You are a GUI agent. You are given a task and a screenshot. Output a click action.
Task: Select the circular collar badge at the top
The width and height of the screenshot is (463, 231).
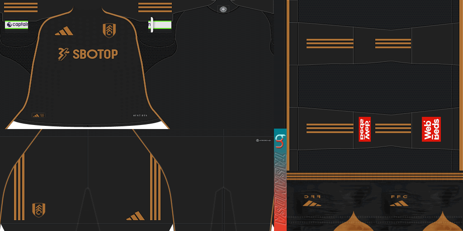(x=223, y=9)
